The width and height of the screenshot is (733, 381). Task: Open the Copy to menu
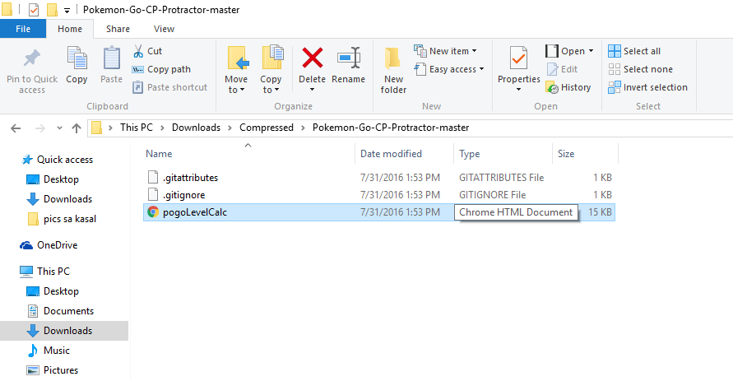271,70
